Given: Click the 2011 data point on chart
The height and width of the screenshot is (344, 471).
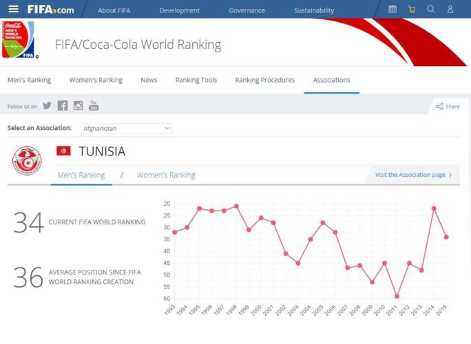Looking at the screenshot, I should click(x=397, y=297).
